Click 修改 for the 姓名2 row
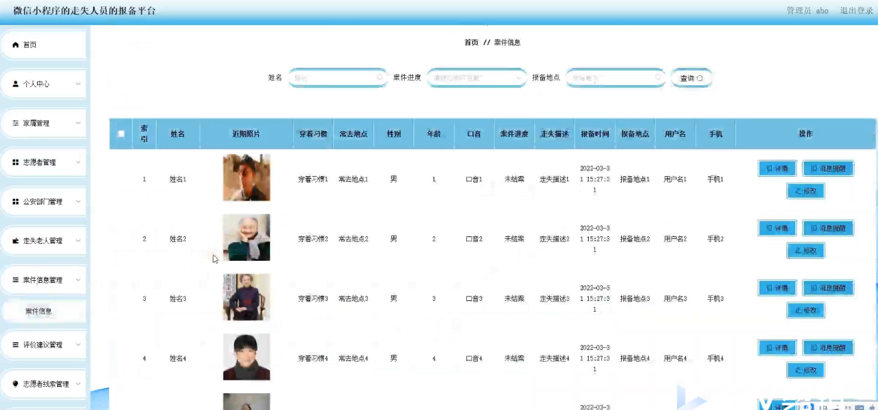The image size is (878, 410). (x=806, y=250)
